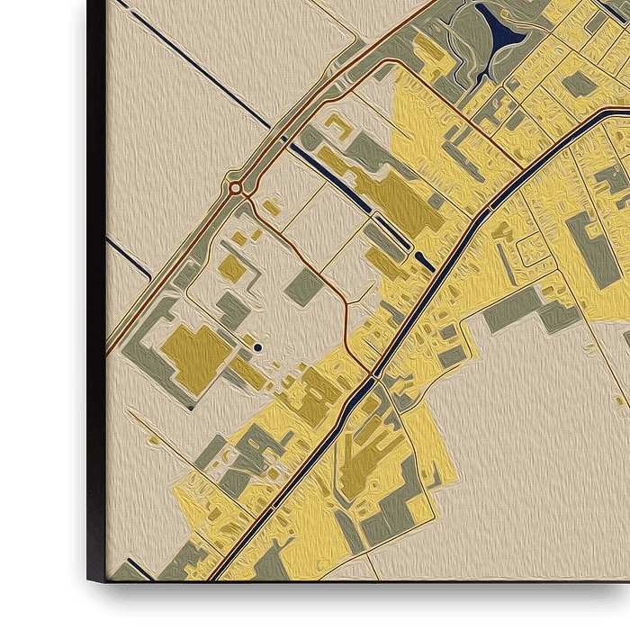Select the large olive building on left
Image resolution: width=630 pixels, height=630 pixels.
pos(195,354)
